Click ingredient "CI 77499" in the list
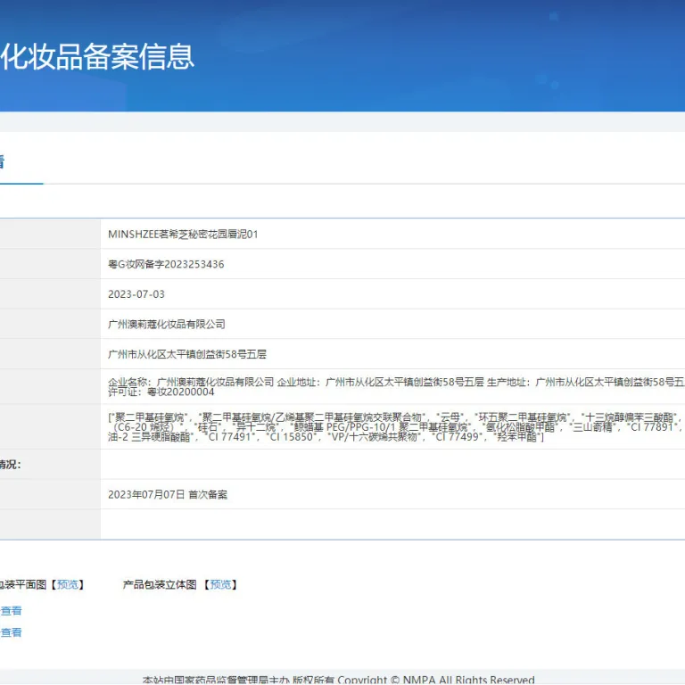 coord(458,437)
